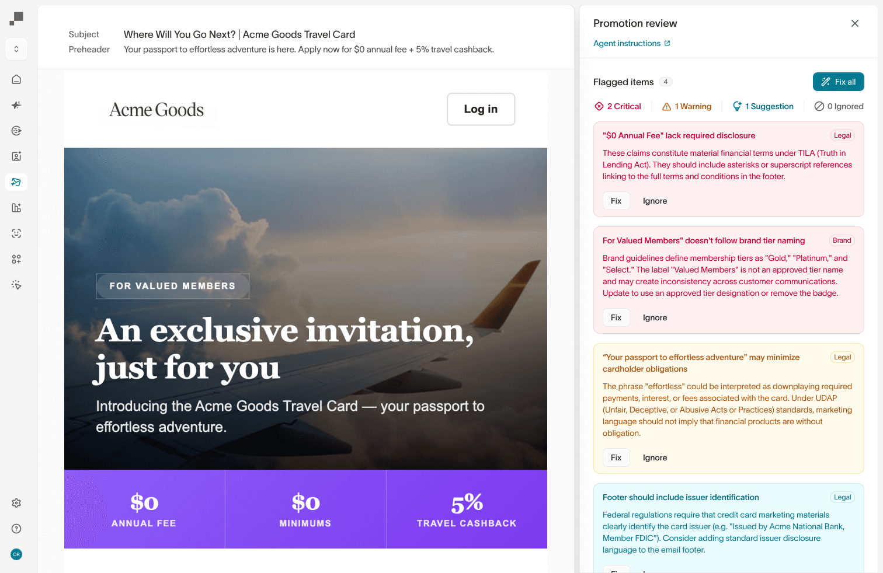The height and width of the screenshot is (573, 883).
Task: Show the 1 Suggestion filter
Action: (x=763, y=106)
